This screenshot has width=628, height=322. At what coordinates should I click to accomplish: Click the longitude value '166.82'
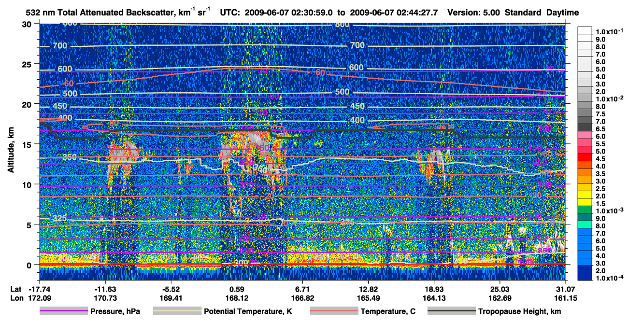click(303, 298)
